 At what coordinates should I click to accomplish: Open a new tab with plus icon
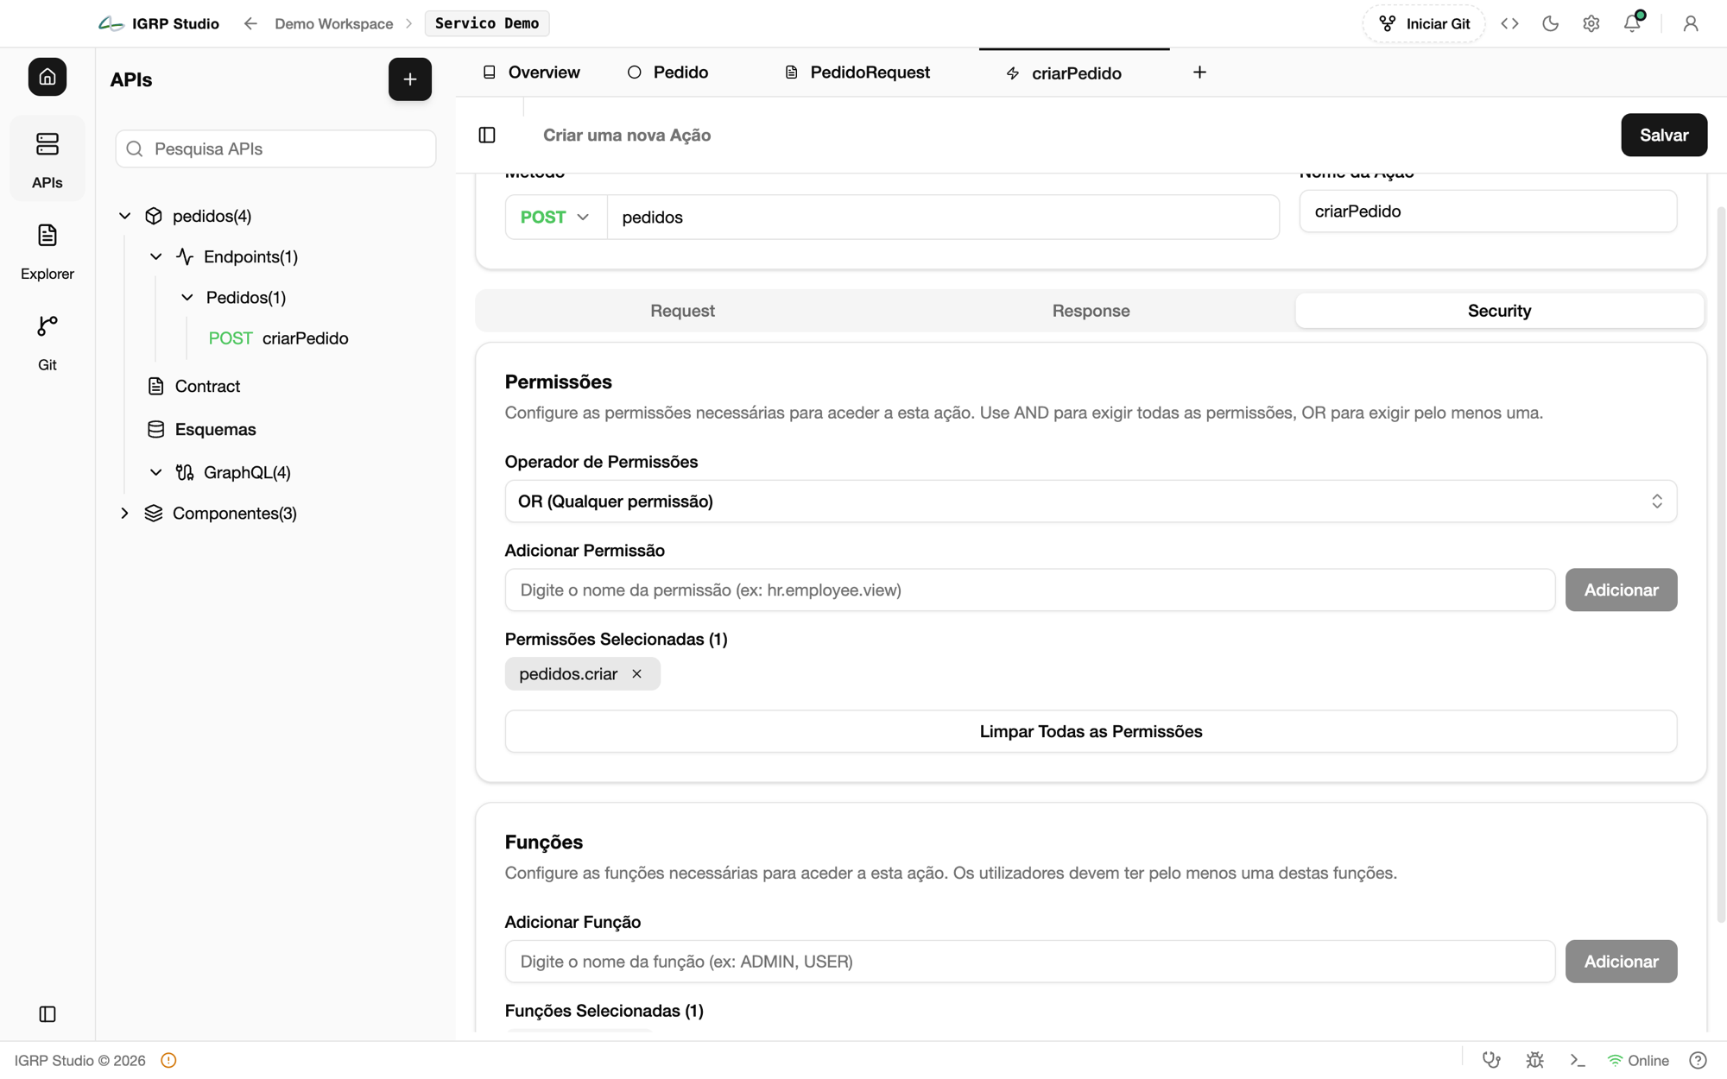1199,73
